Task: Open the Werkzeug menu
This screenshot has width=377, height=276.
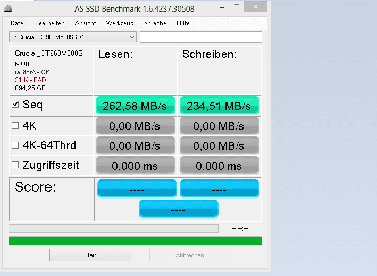Action: coord(120,23)
